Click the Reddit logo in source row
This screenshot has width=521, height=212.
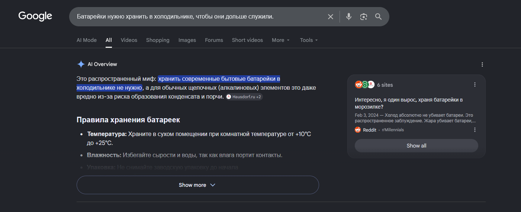pos(358,130)
